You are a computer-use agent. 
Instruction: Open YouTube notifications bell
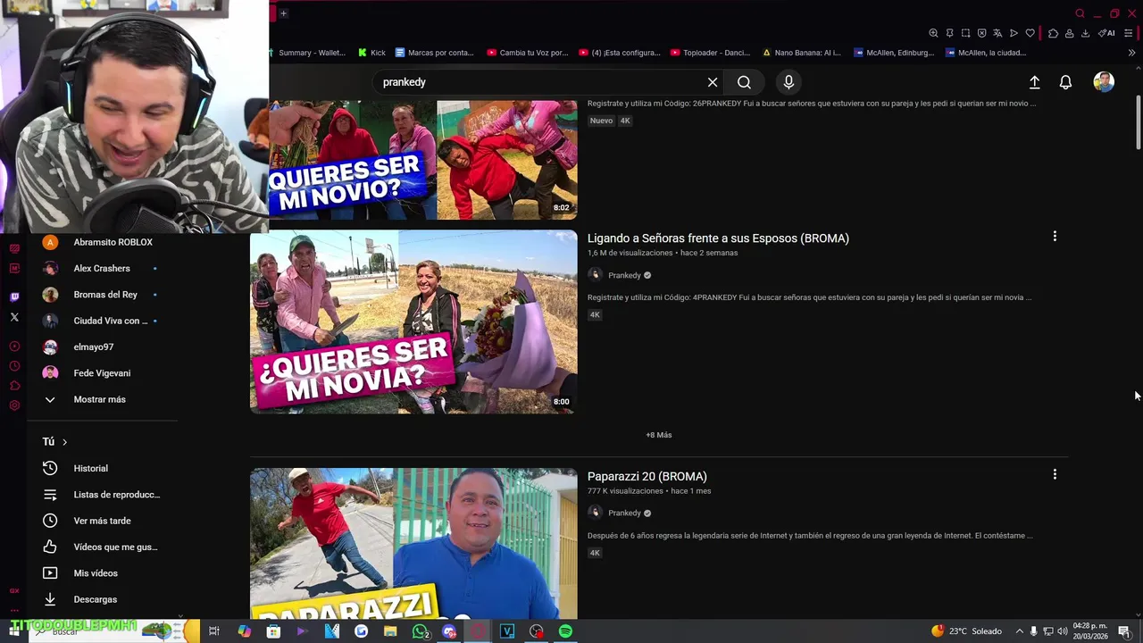click(x=1065, y=82)
